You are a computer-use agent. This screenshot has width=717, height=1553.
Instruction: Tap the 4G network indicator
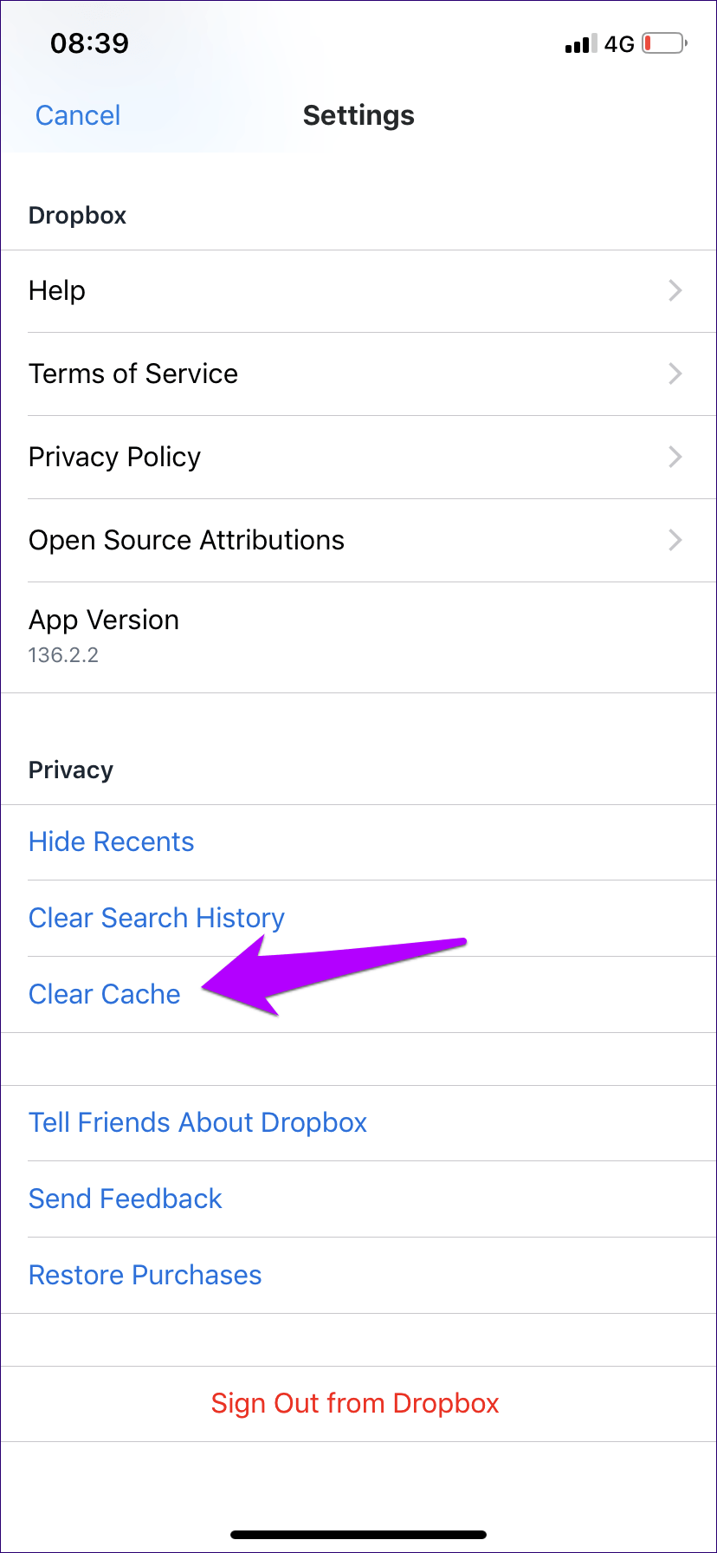coord(619,44)
